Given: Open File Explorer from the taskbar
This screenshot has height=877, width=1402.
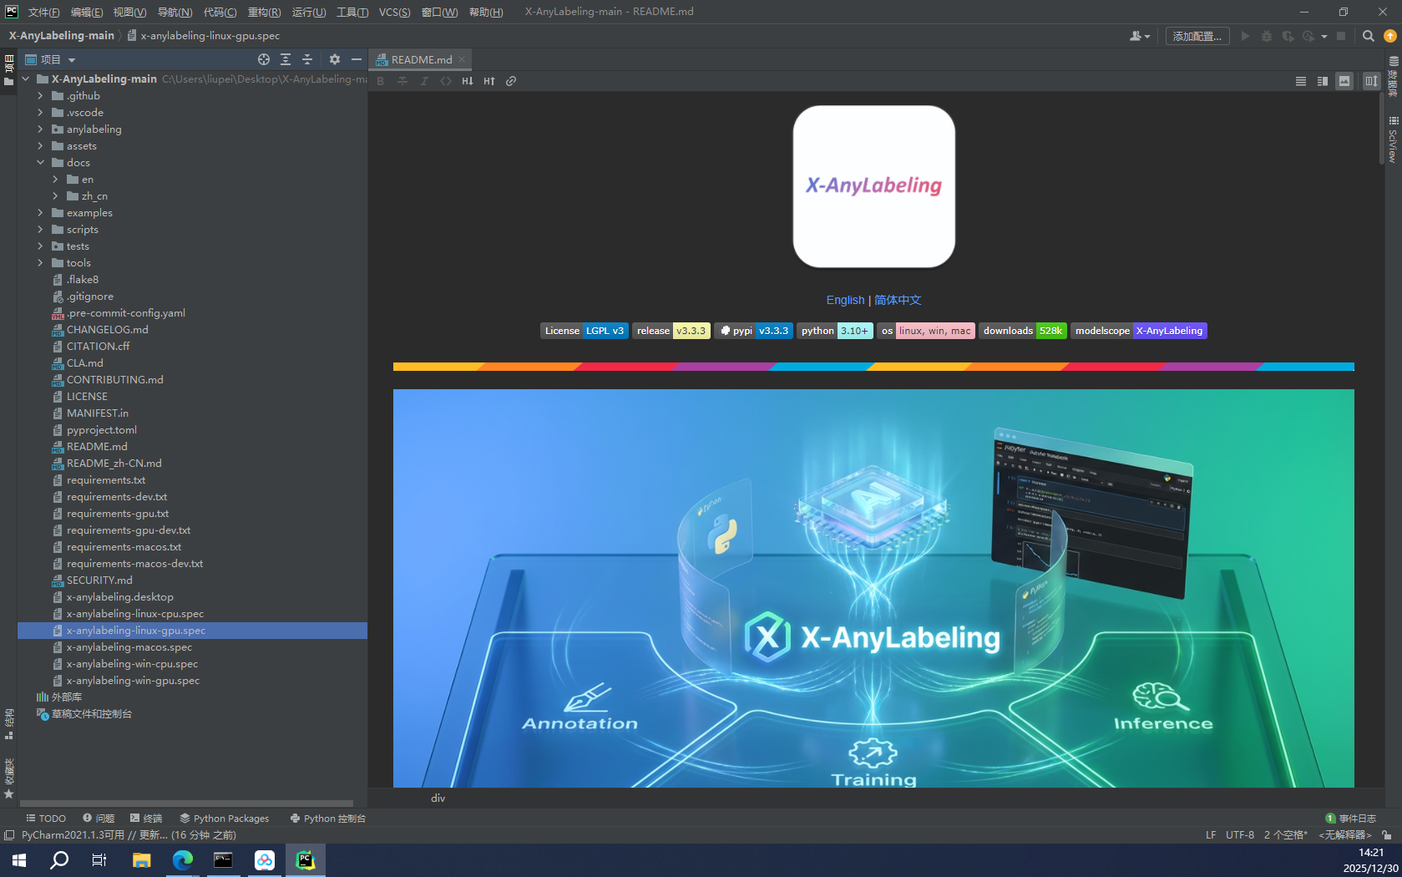Looking at the screenshot, I should [x=141, y=859].
